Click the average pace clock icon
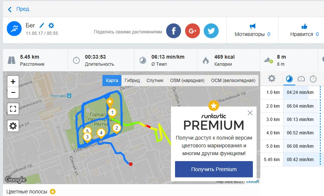This screenshot has width=324, height=196. pos(143,61)
